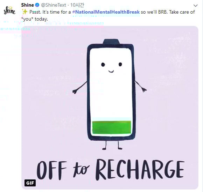Click the battery character's left hand

coord(75,91)
